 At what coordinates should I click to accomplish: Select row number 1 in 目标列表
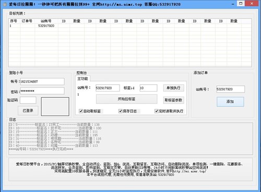(10, 26)
